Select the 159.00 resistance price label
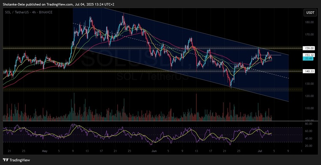 click(x=309, y=48)
